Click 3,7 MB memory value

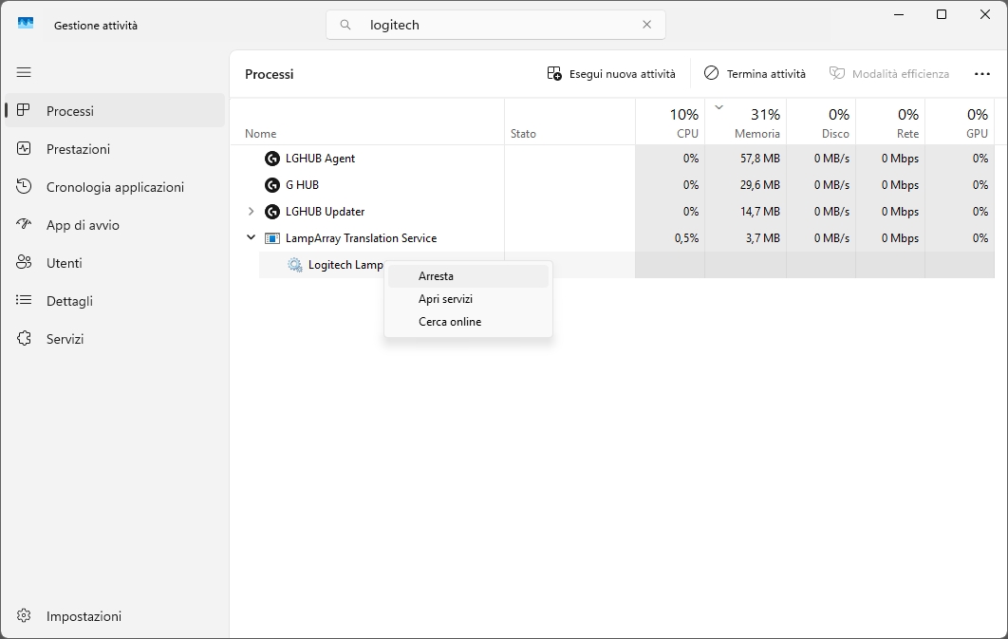coord(763,238)
